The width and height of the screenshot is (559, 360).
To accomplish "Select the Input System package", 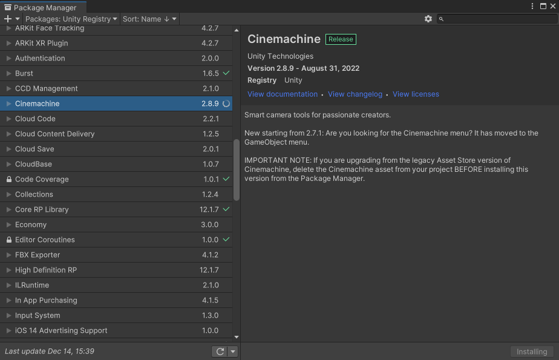I will coord(38,315).
